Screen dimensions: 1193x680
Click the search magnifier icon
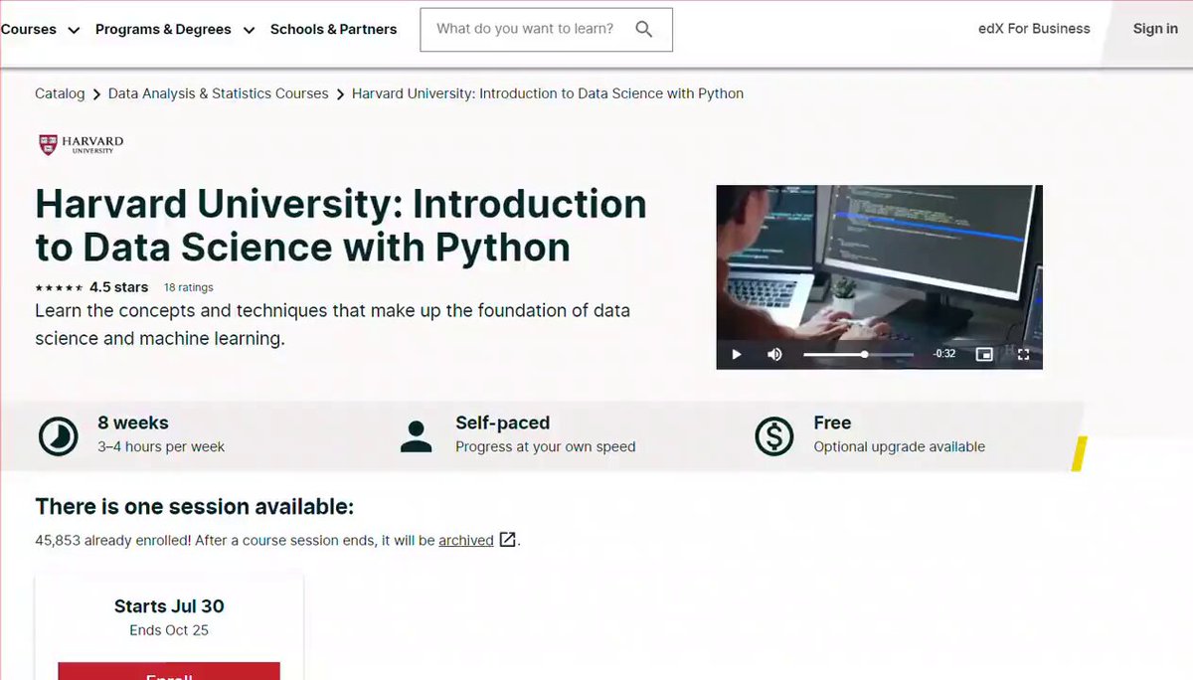pos(644,30)
